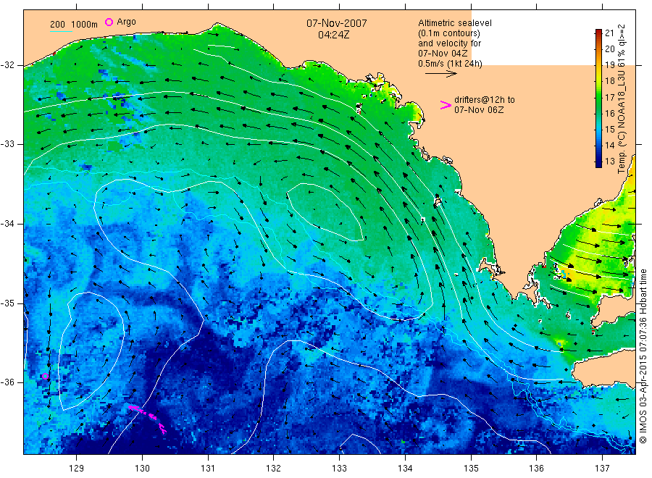
Task: Click the '136' longitude axis label
Action: click(x=536, y=469)
